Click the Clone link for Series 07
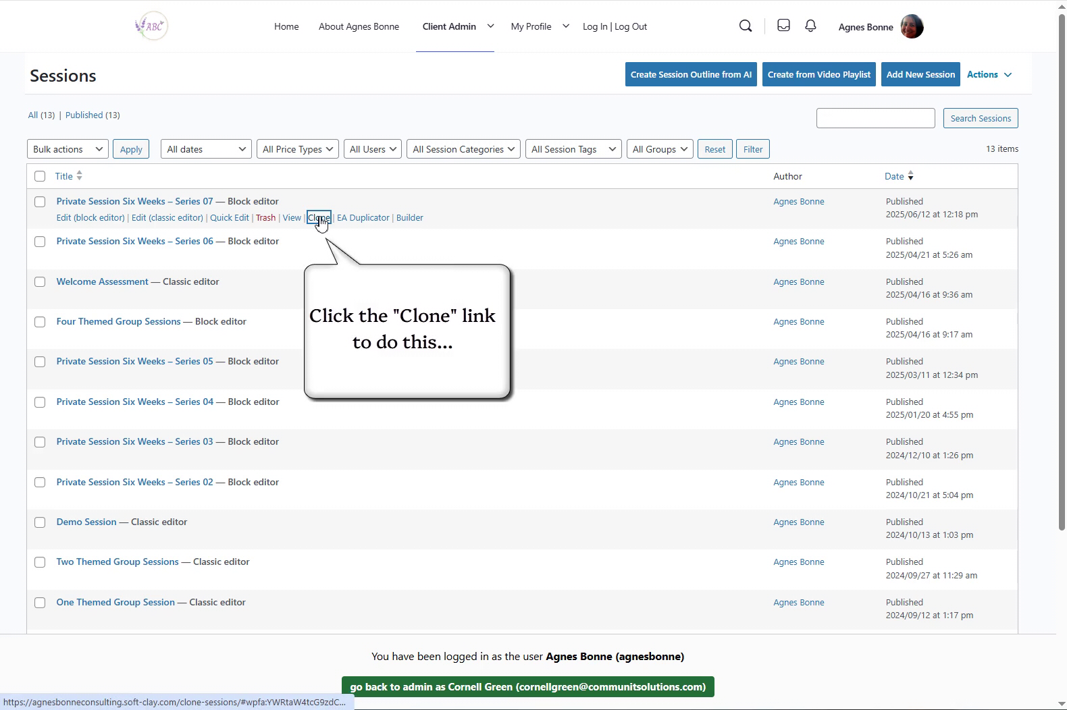Viewport: 1067px width, 710px height. pos(319,217)
